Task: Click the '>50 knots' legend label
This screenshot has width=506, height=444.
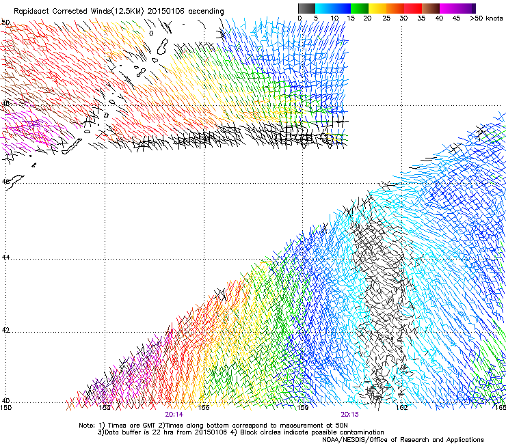Action: [486, 18]
